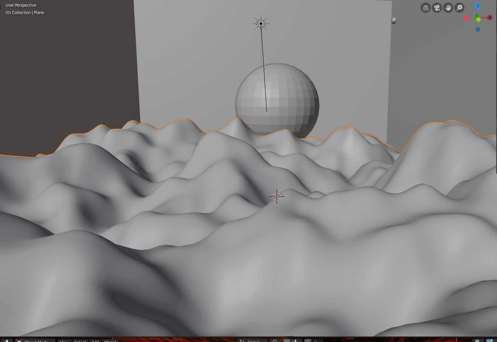
Task: Toggle the Y axis view via green gizmo dot
Action: (x=478, y=19)
